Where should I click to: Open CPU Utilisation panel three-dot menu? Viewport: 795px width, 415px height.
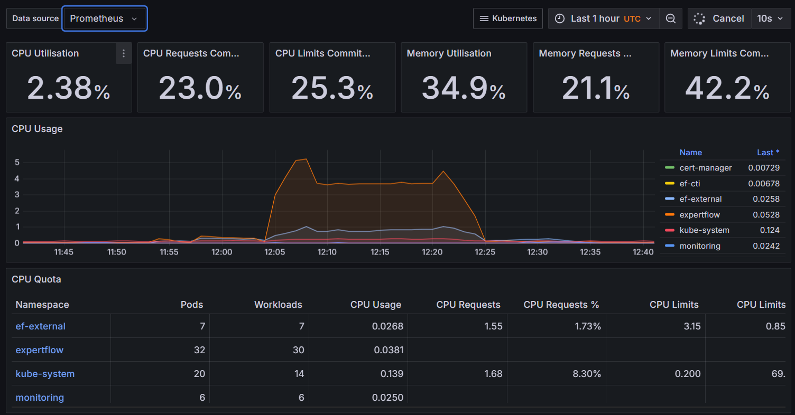(x=124, y=53)
